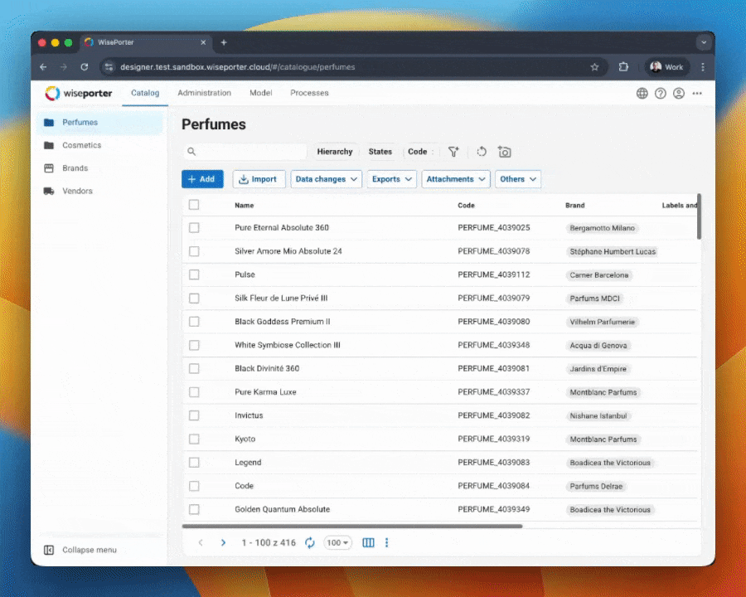Select the checkbox beside Invictus
This screenshot has height=597, width=746.
click(194, 415)
